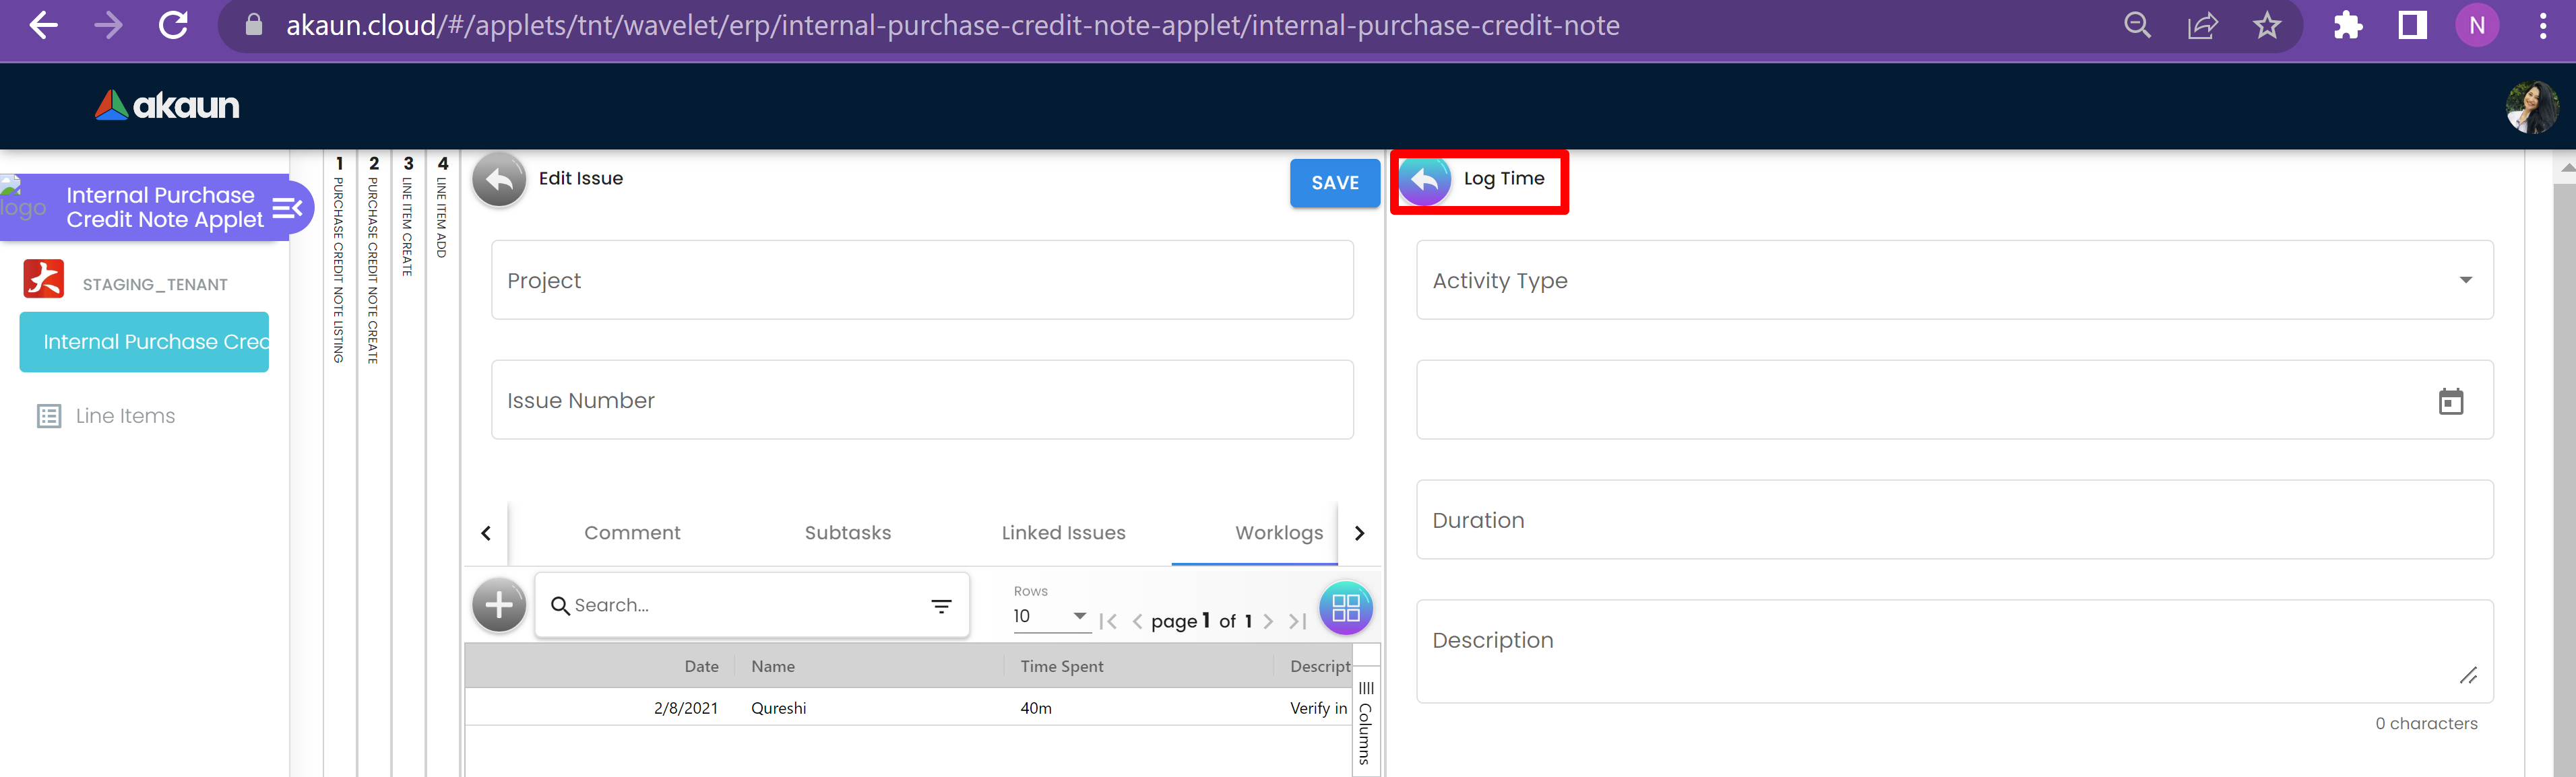Screen dimensions: 2576x777
Task: Open the calendar date picker icon
Action: [2450, 401]
